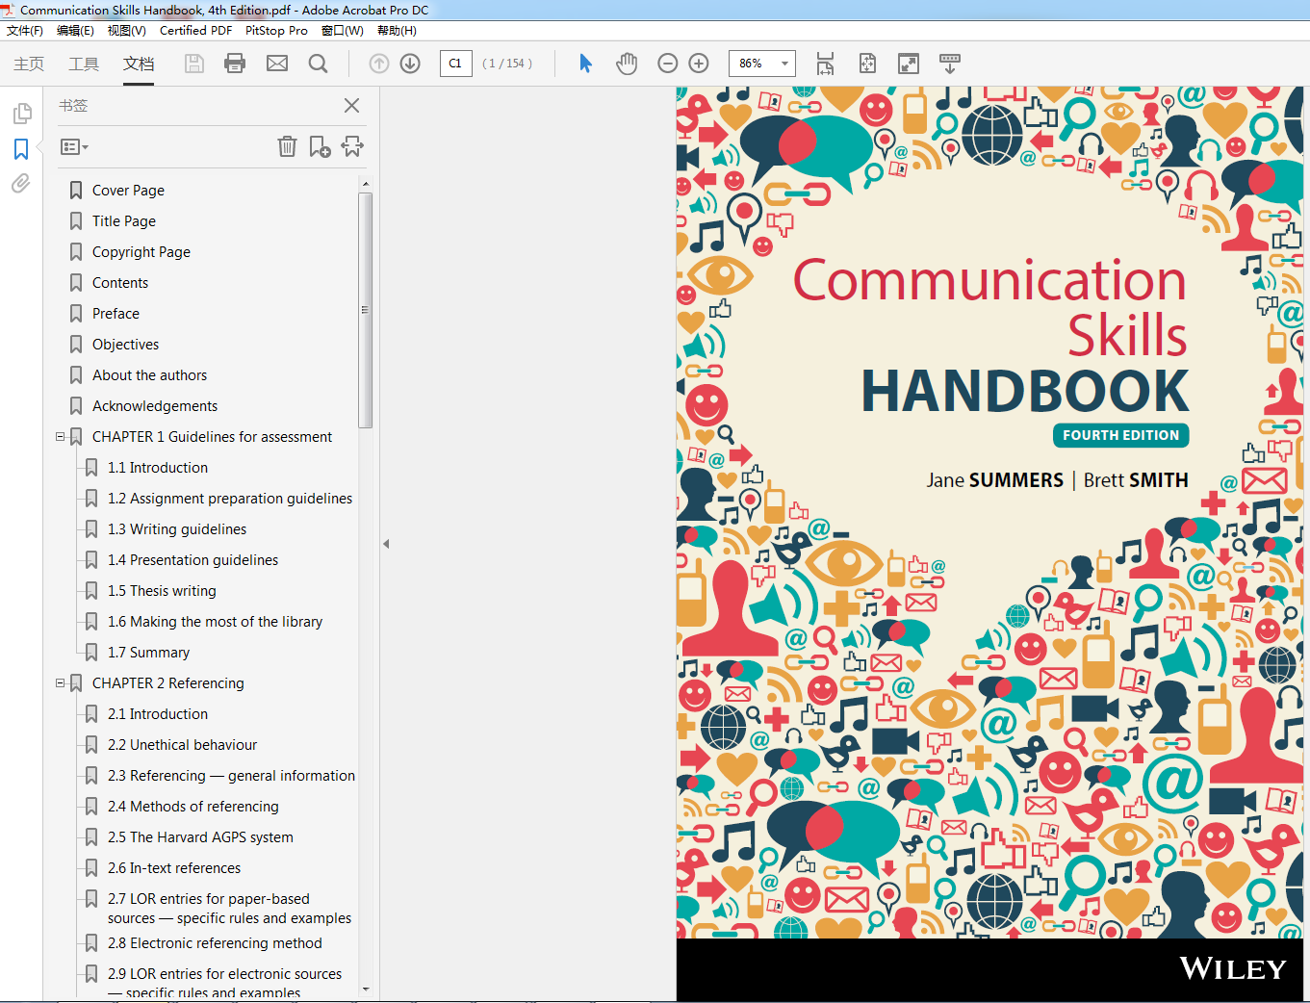Click the Read mode keyboard icon
Viewport: 1310px width, 1003px height.
pyautogui.click(x=950, y=64)
